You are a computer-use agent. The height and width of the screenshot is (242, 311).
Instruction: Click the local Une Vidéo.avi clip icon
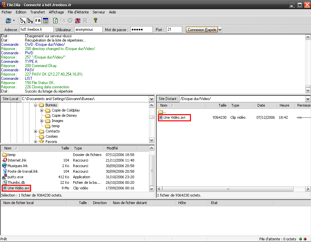5,188
